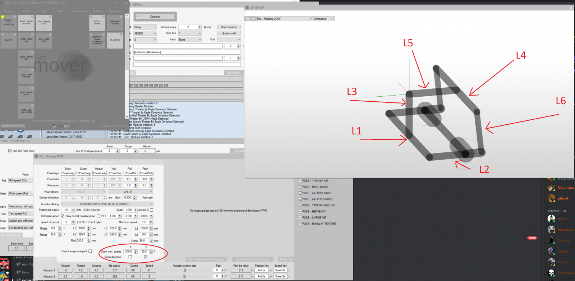This screenshot has height=281, width=575.
Task: Click the PayPal.Me donation logo
Action: 65,126
